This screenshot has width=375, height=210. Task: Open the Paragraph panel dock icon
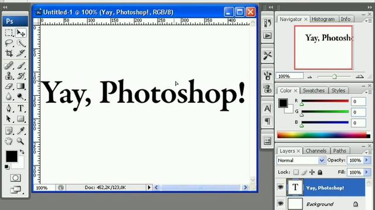coord(267,121)
